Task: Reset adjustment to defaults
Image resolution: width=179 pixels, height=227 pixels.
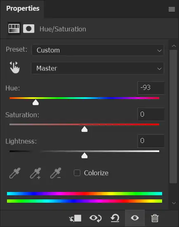Action: point(115,218)
